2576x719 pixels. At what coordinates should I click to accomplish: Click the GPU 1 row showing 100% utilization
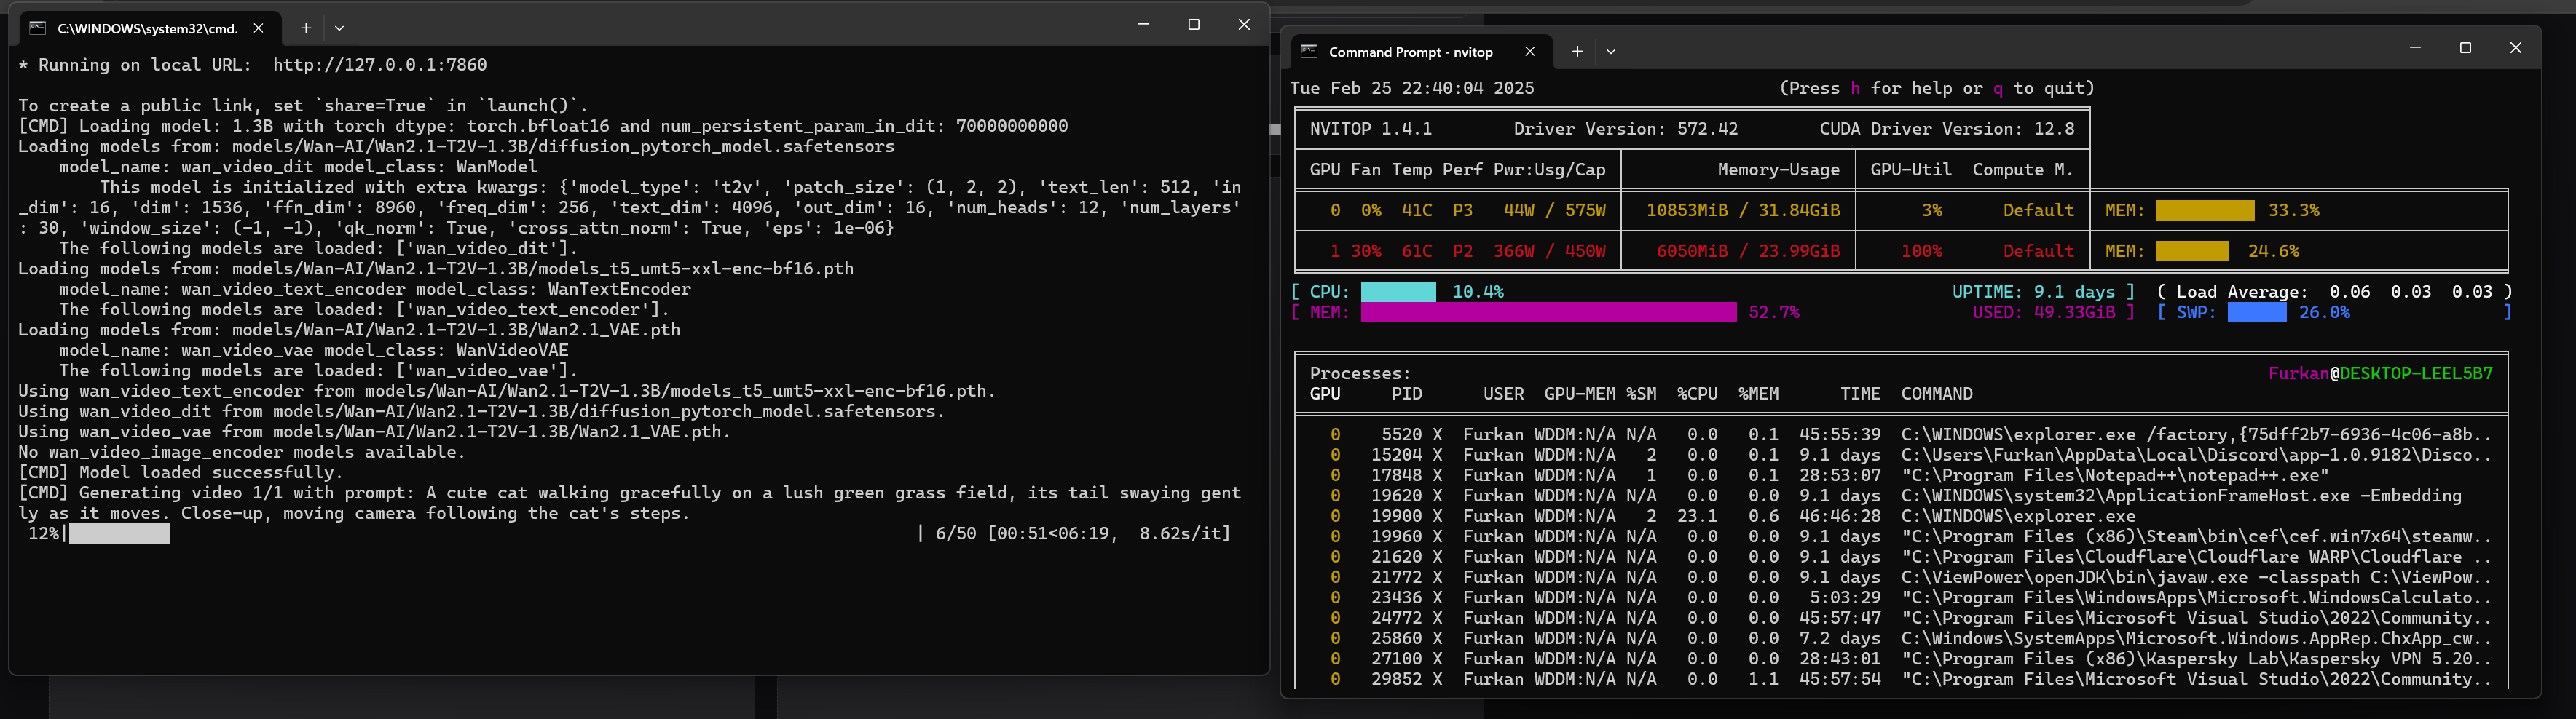point(1920,252)
